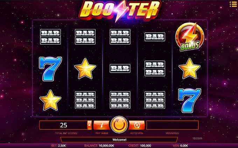Increase total bet with arrow stepper

[x=90, y=125]
